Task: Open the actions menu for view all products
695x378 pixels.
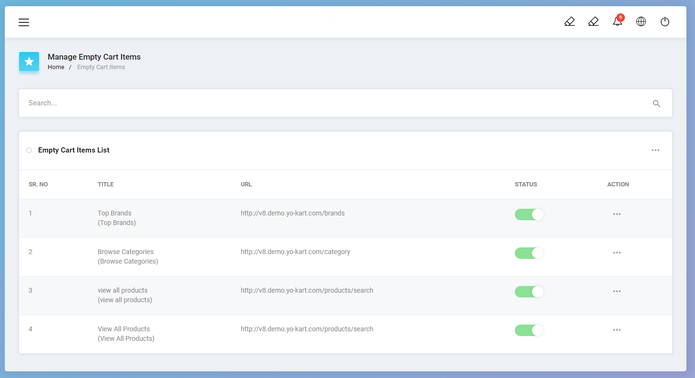Action: [x=617, y=291]
